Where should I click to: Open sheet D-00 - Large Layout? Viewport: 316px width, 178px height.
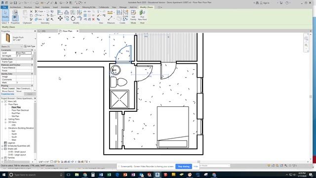click(x=17, y=155)
